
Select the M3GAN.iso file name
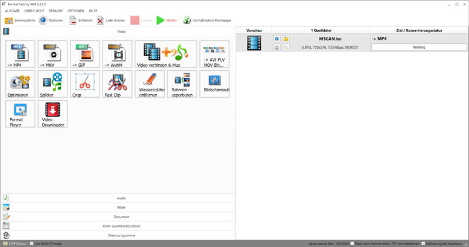[330, 39]
